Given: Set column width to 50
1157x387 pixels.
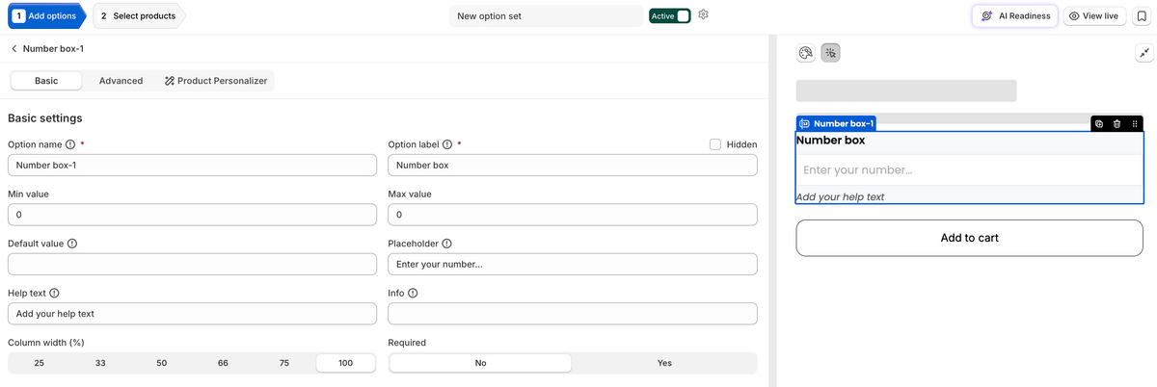Looking at the screenshot, I should (162, 363).
